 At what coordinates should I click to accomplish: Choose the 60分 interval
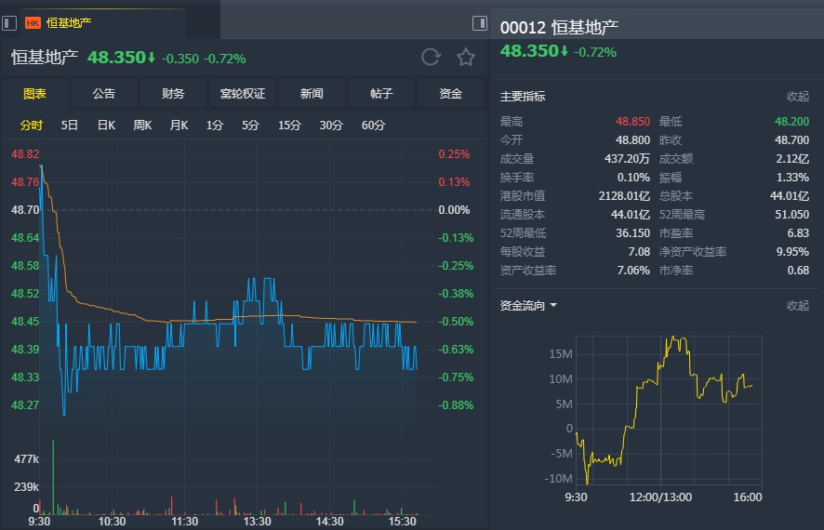tap(373, 126)
